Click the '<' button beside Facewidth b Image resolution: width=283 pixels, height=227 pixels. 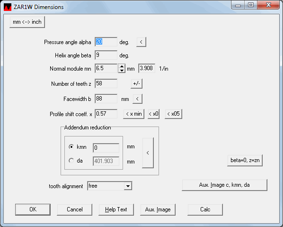(x=137, y=99)
